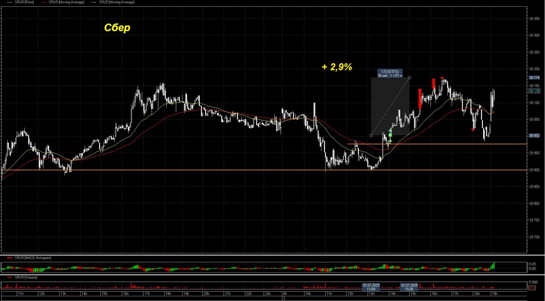Click the 30 135 current price tag

pos(534,91)
